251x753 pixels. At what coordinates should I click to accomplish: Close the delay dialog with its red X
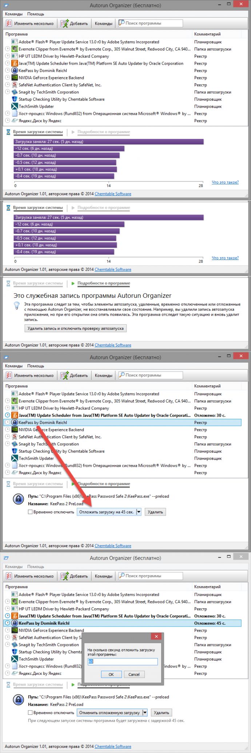click(156, 636)
